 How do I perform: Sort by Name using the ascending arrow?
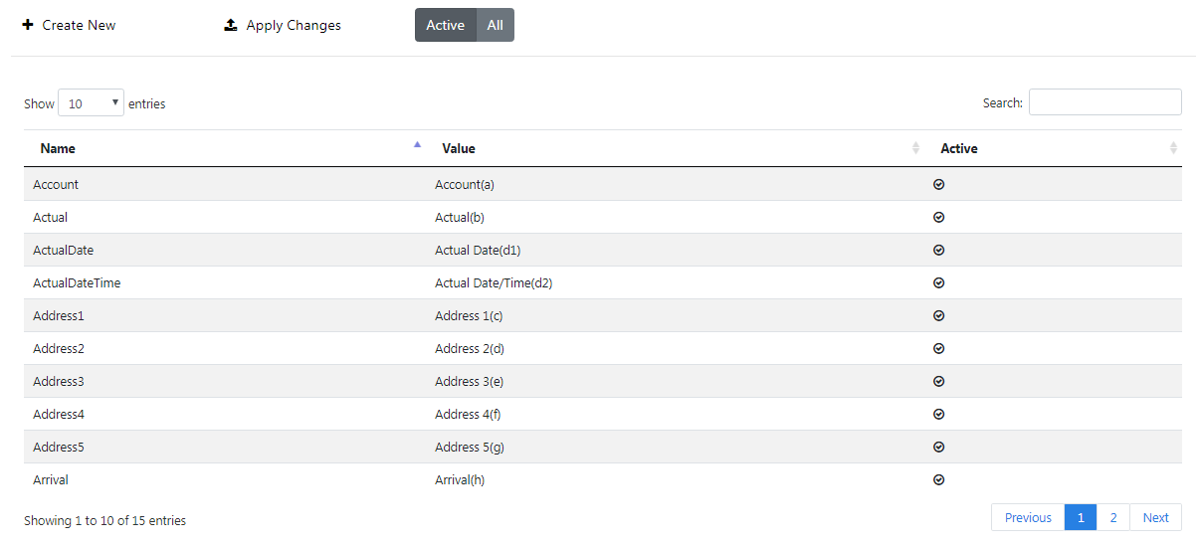(417, 145)
